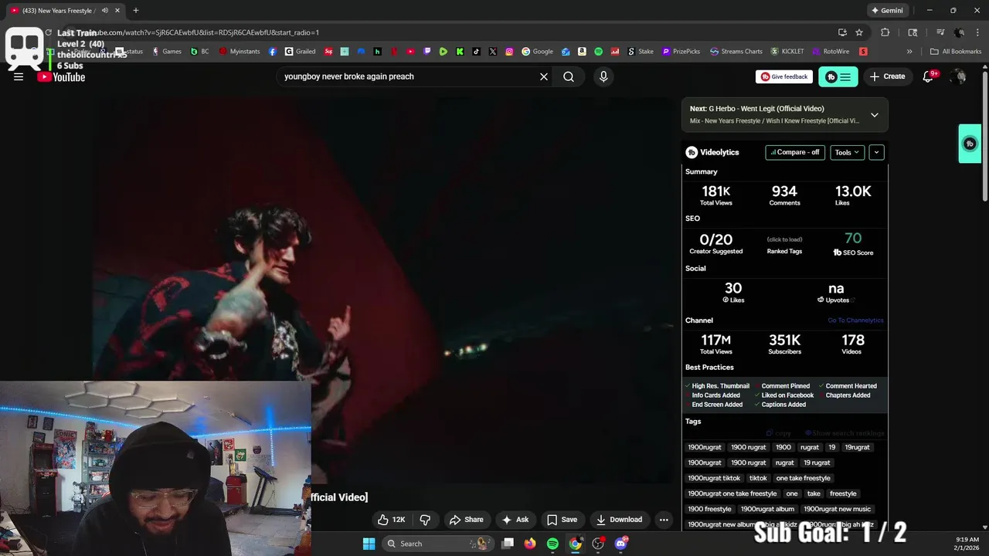Toggle the Compare - off button

click(x=795, y=152)
